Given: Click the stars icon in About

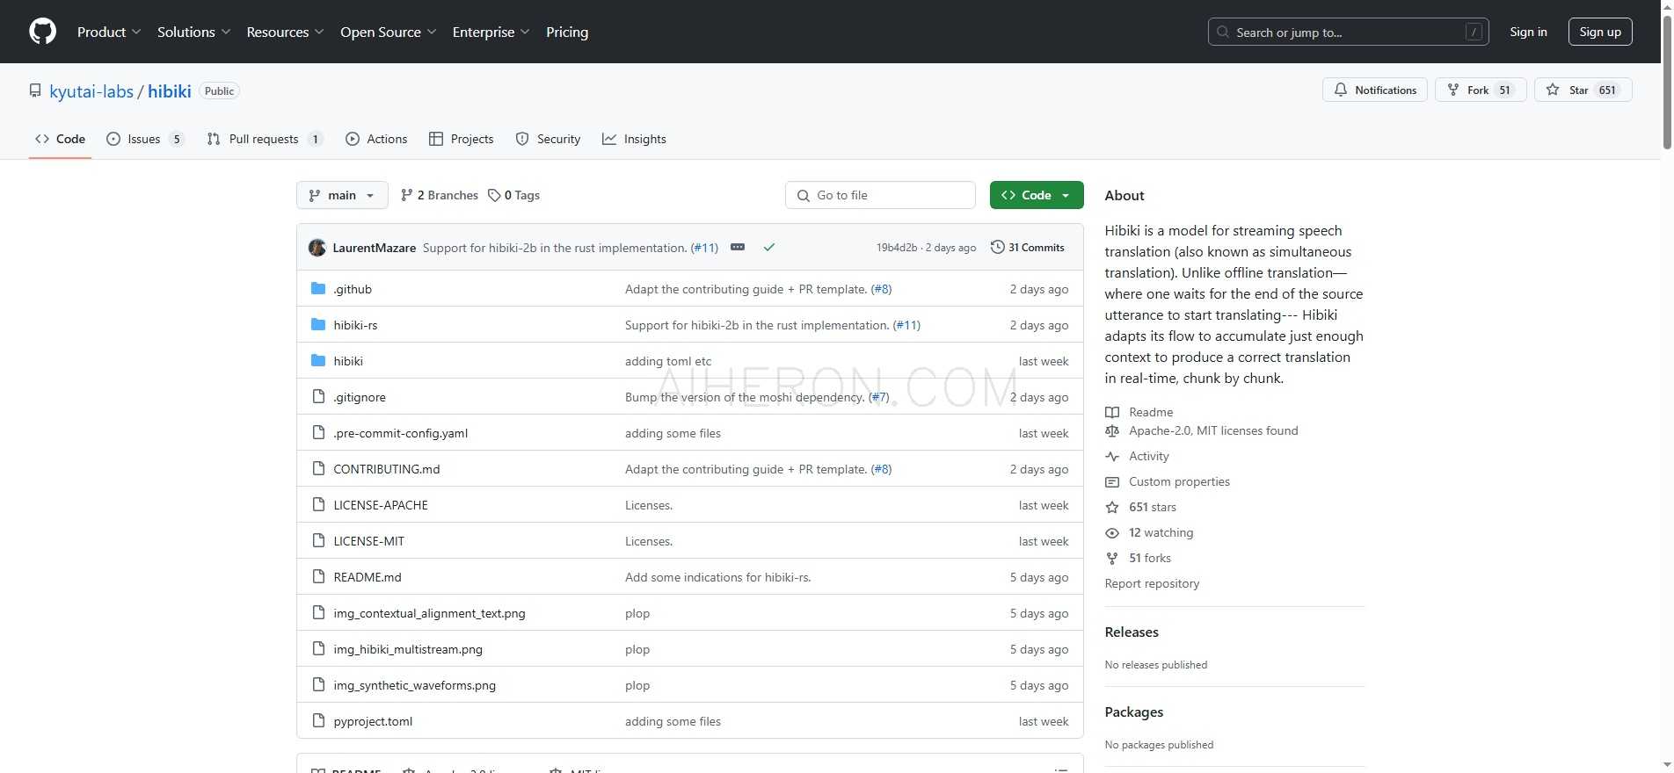Looking at the screenshot, I should [1112, 507].
